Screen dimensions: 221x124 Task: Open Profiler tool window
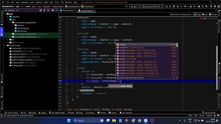tap(32, 113)
